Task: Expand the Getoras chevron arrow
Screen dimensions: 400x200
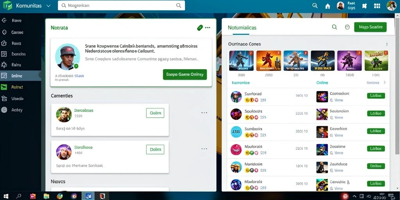Action: click(x=384, y=83)
